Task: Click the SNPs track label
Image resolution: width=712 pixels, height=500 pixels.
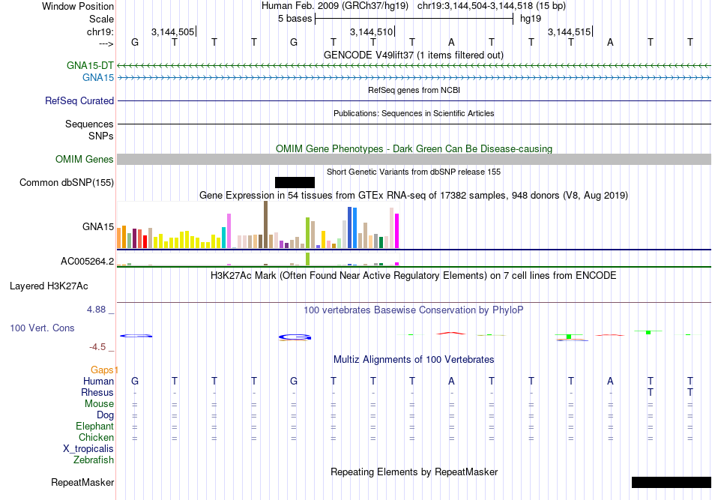Action: pos(101,136)
